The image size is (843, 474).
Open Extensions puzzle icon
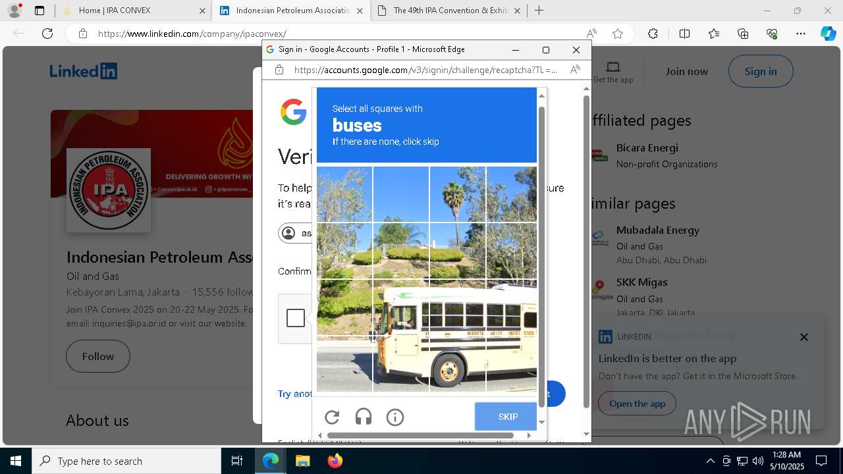653,34
